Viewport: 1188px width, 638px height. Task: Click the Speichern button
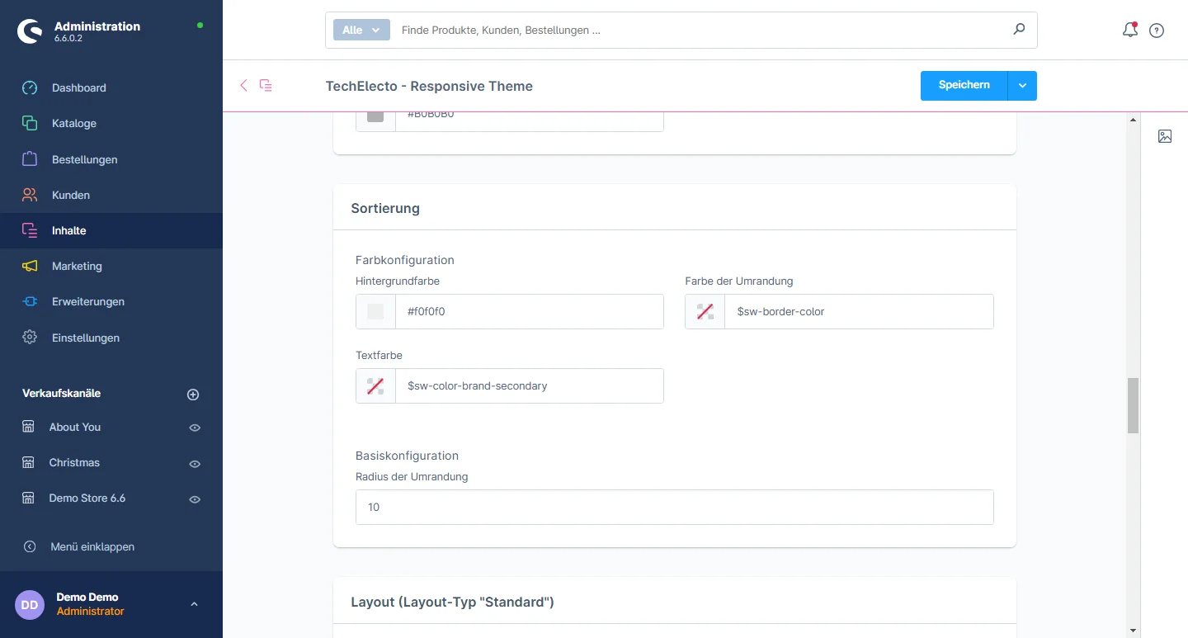click(964, 86)
